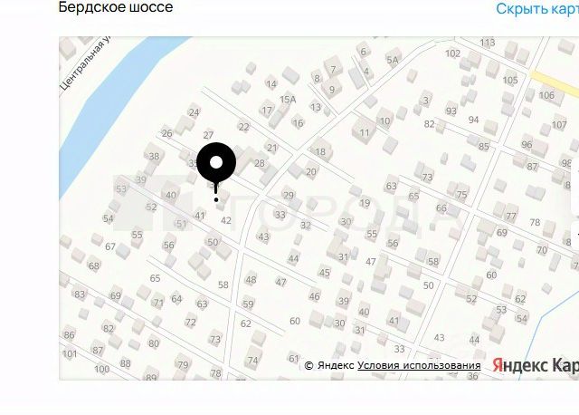Image resolution: width=579 pixels, height=415 pixels.
Task: Click the 'Бердское шоссе' address heading
Action: coord(116,7)
